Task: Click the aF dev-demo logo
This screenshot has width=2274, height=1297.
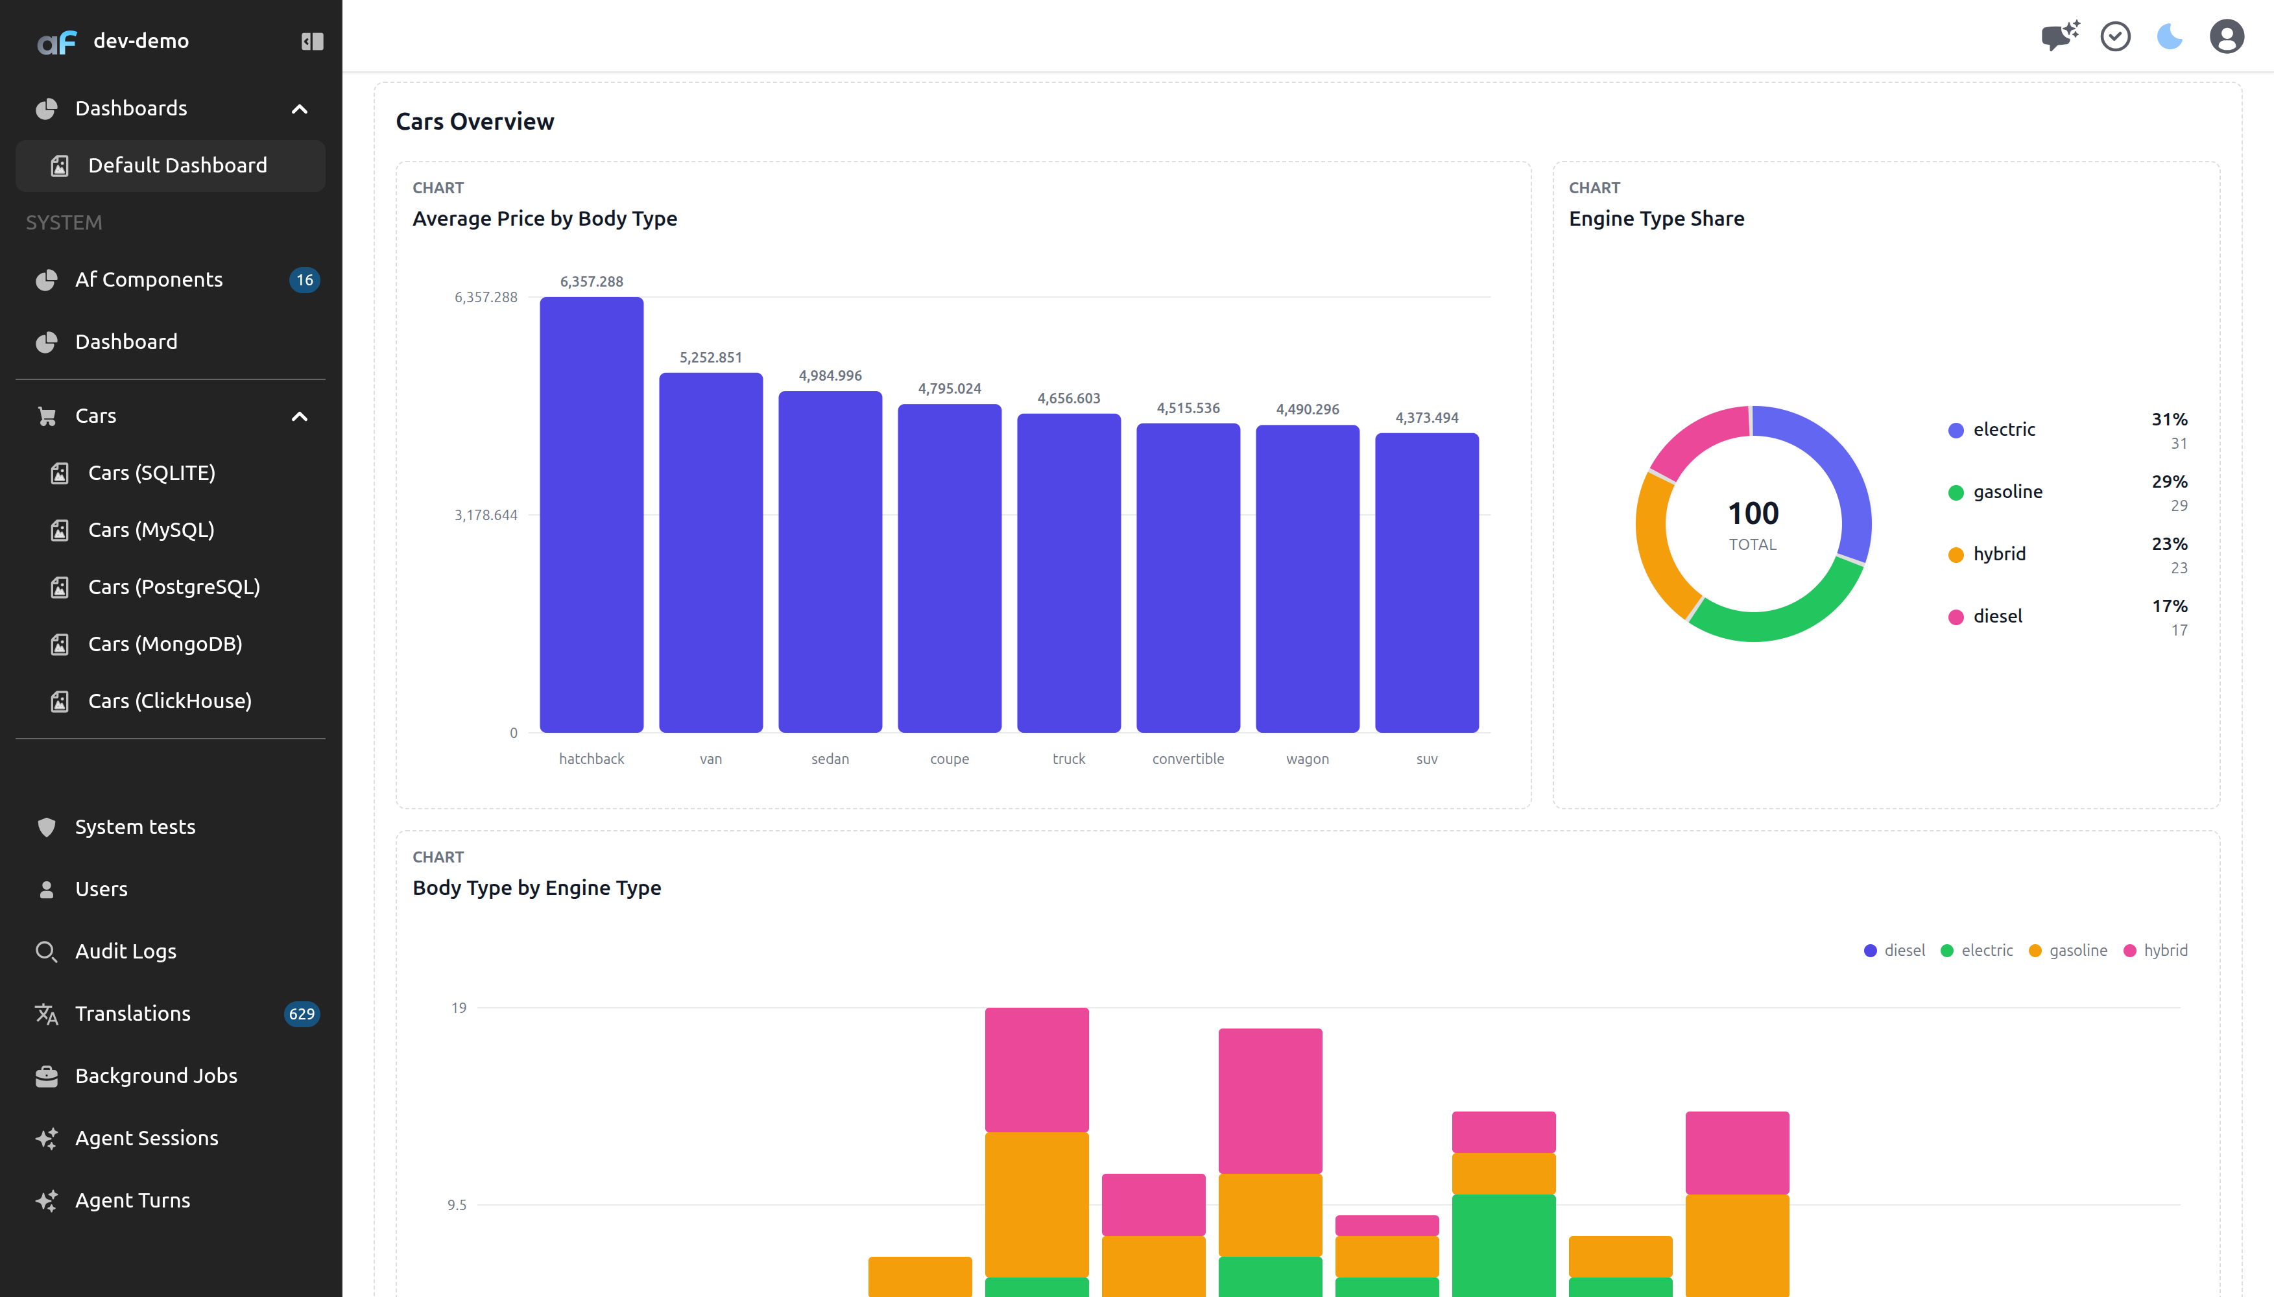Action: click(x=57, y=42)
